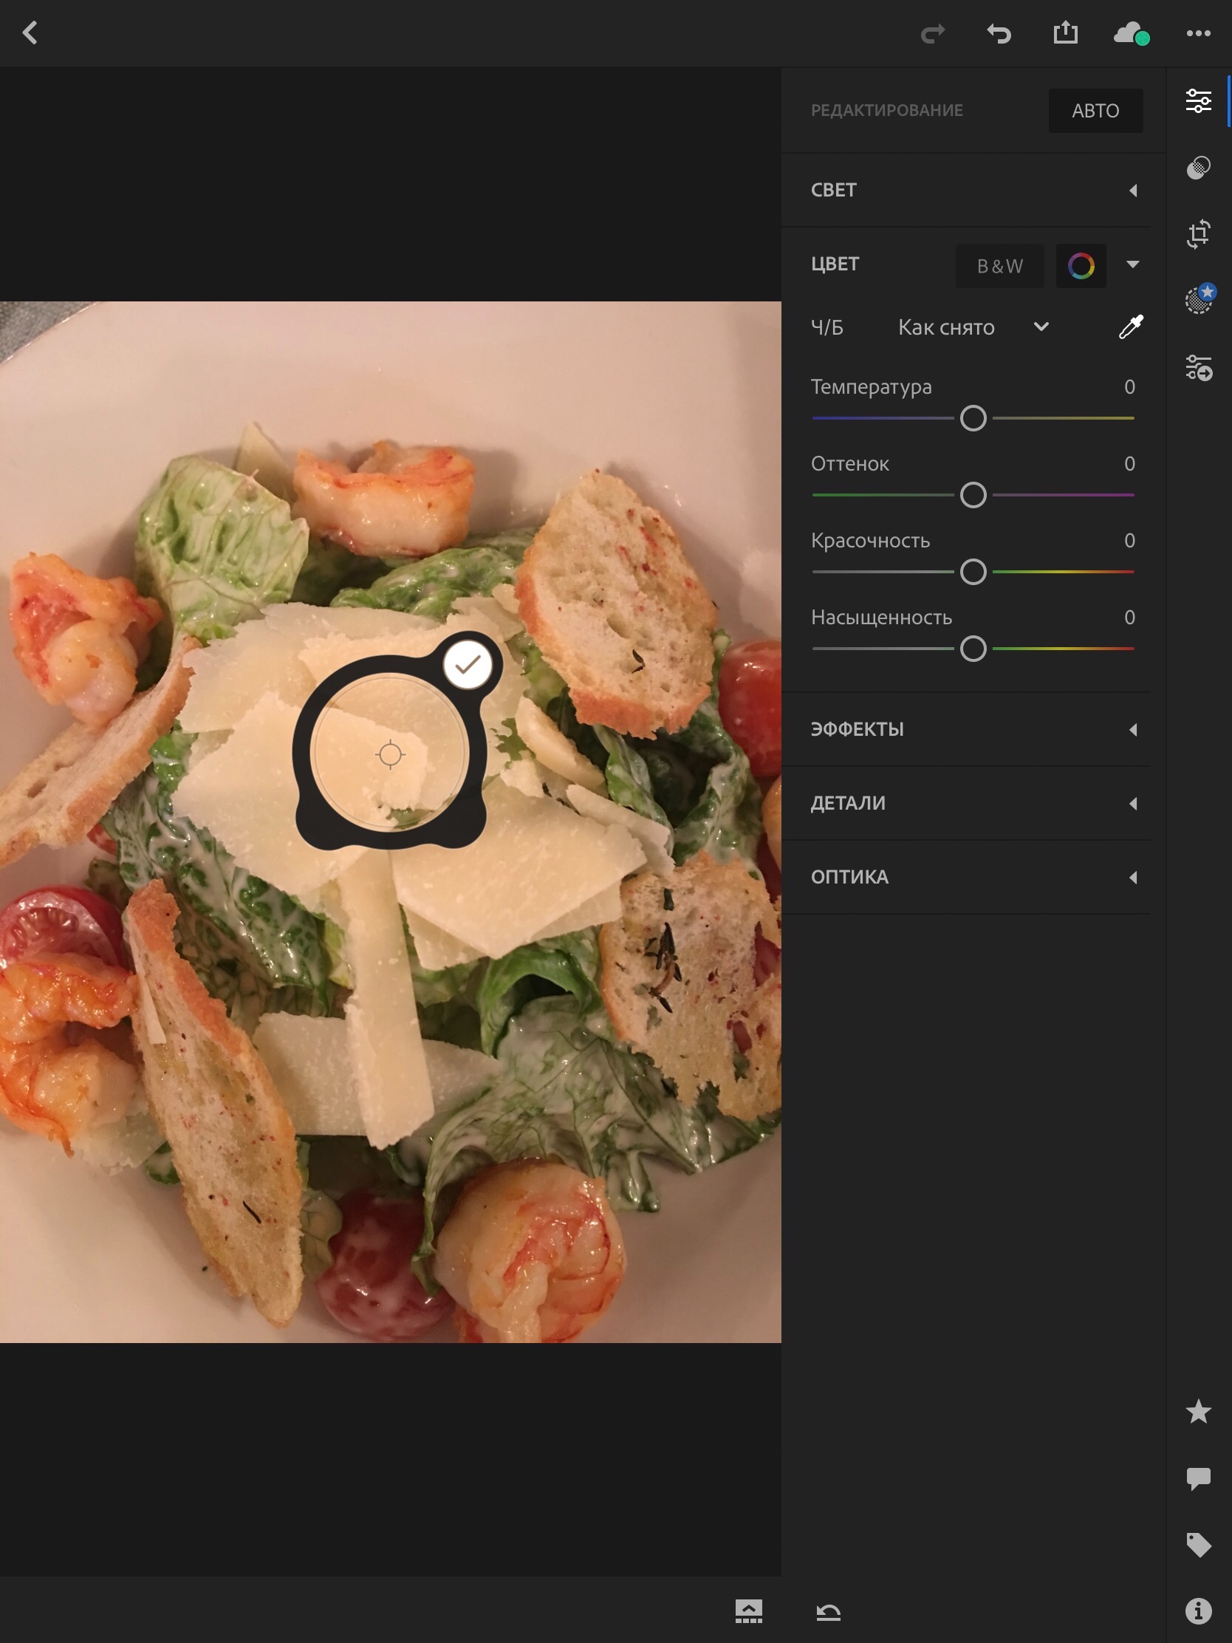Image resolution: width=1232 pixels, height=1643 pixels.
Task: Select the Crop and rotate tool
Action: pyautogui.click(x=1198, y=234)
